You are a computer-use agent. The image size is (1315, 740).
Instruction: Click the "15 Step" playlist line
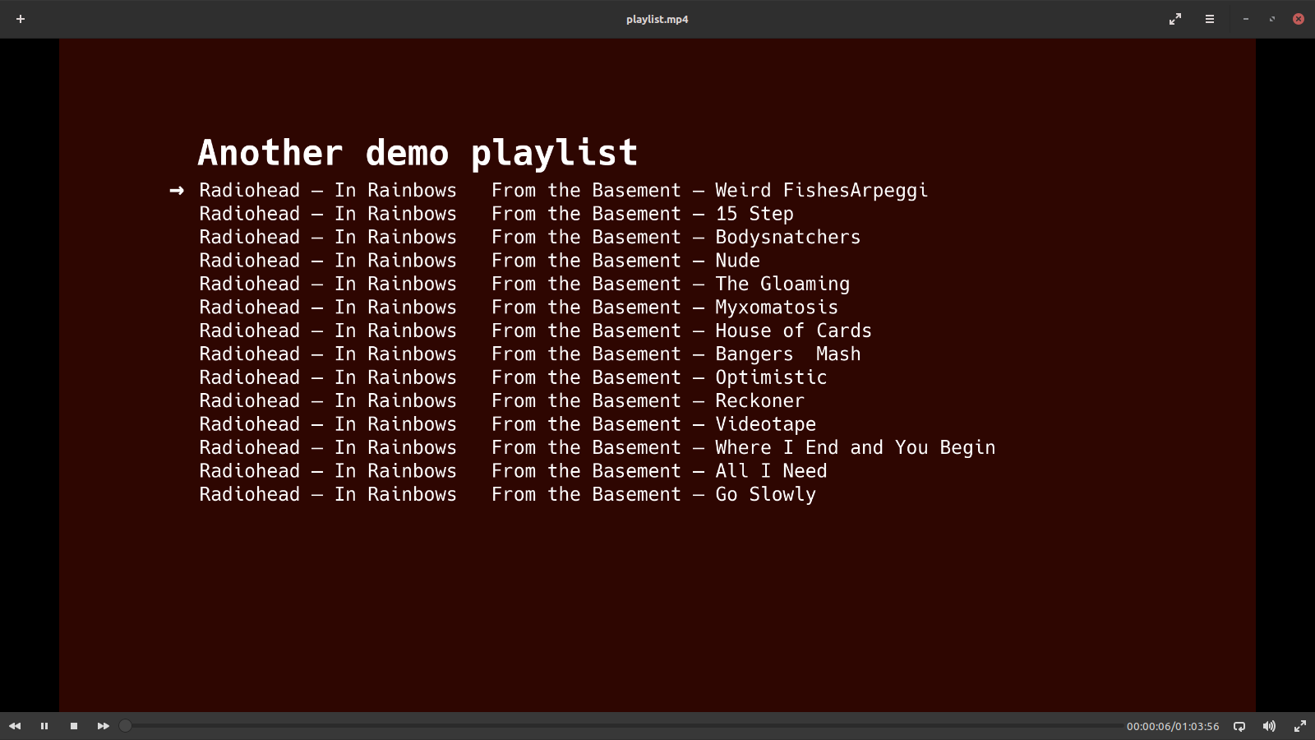pos(496,214)
